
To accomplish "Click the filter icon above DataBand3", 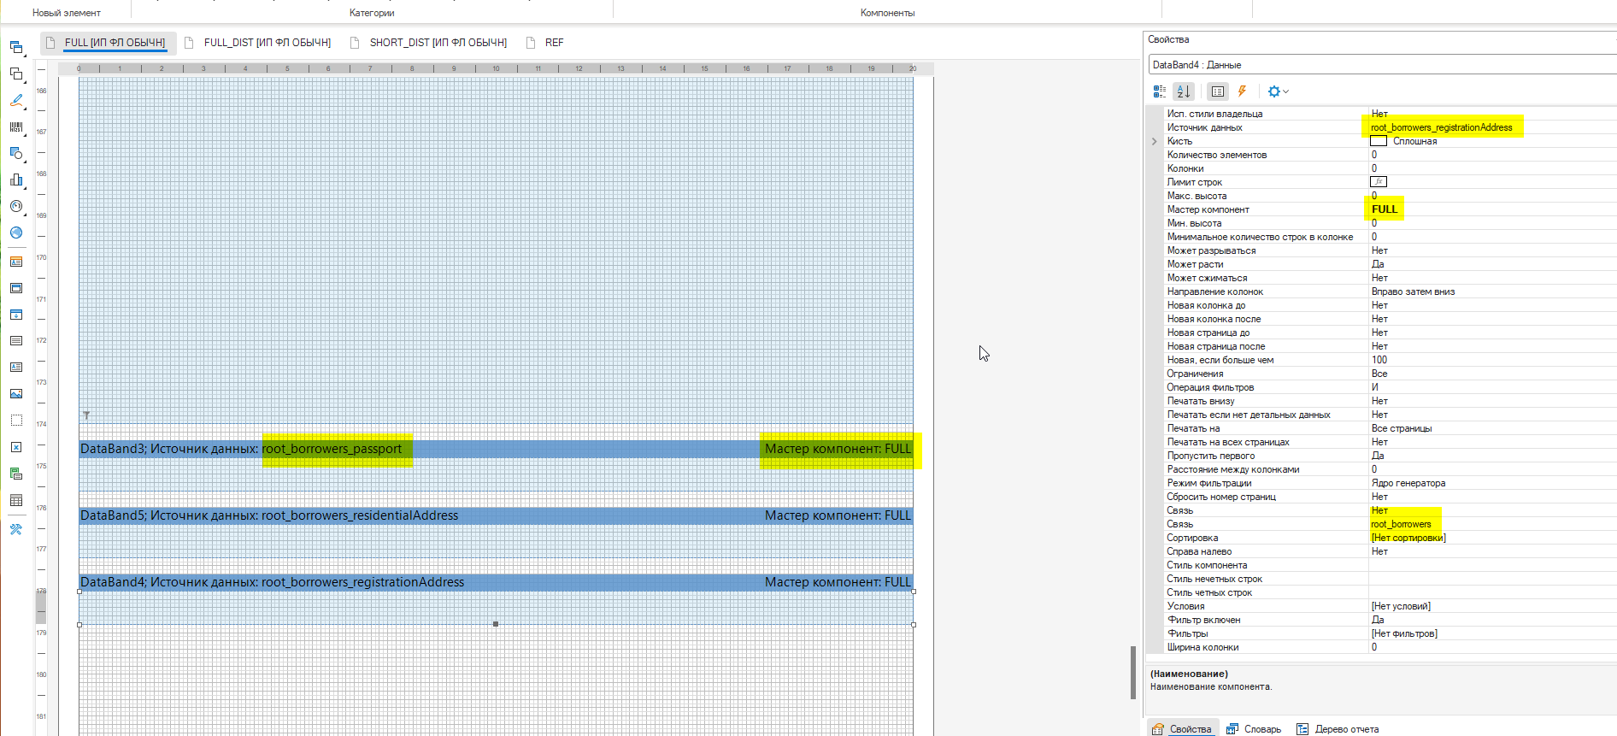I will 86,415.
